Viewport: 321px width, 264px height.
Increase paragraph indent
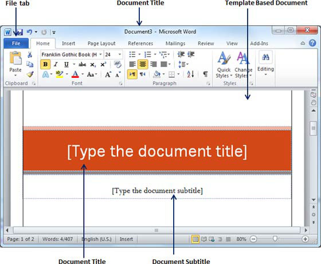(x=191, y=54)
